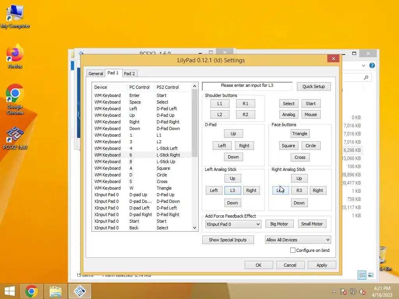Launch PCSX2 1.6.0 desktop shortcut

(x=15, y=138)
